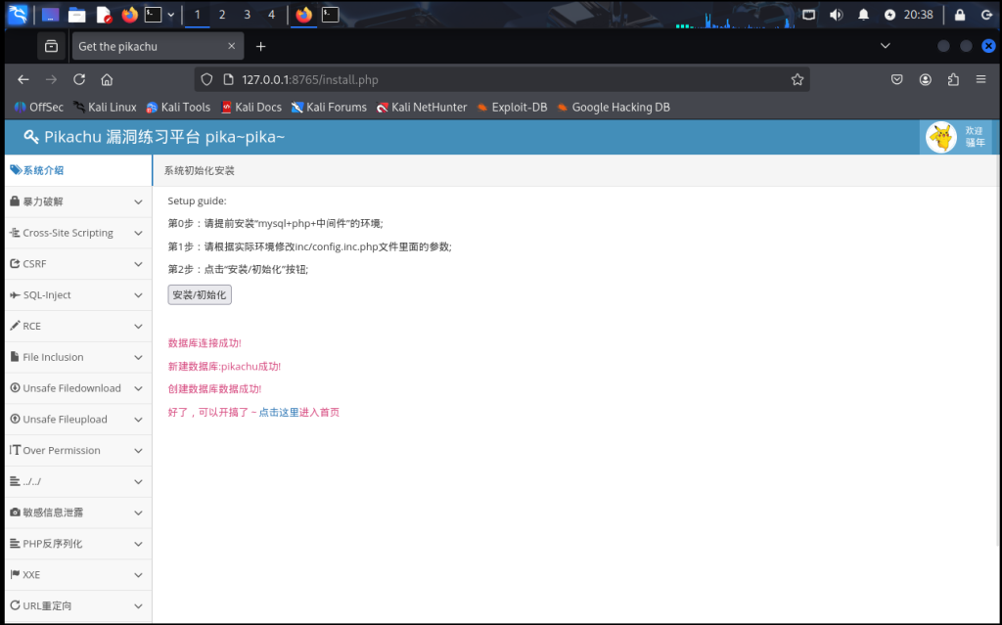
Task: Open the list all tabs dropdown arrow
Action: (885, 46)
